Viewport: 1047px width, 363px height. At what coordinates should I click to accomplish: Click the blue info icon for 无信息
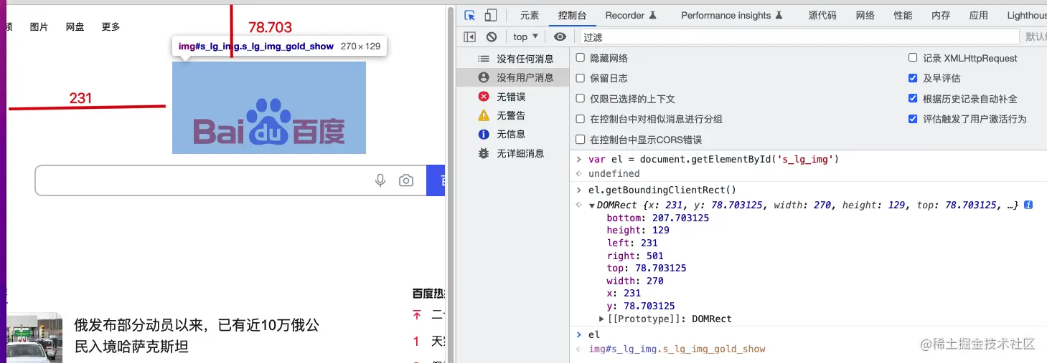point(484,134)
